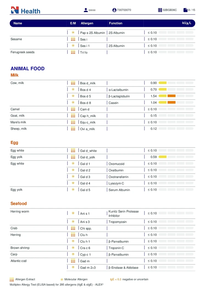Click the Name column header
Image resolution: width=205 pixels, height=290 pixels.
(x=18, y=23)
